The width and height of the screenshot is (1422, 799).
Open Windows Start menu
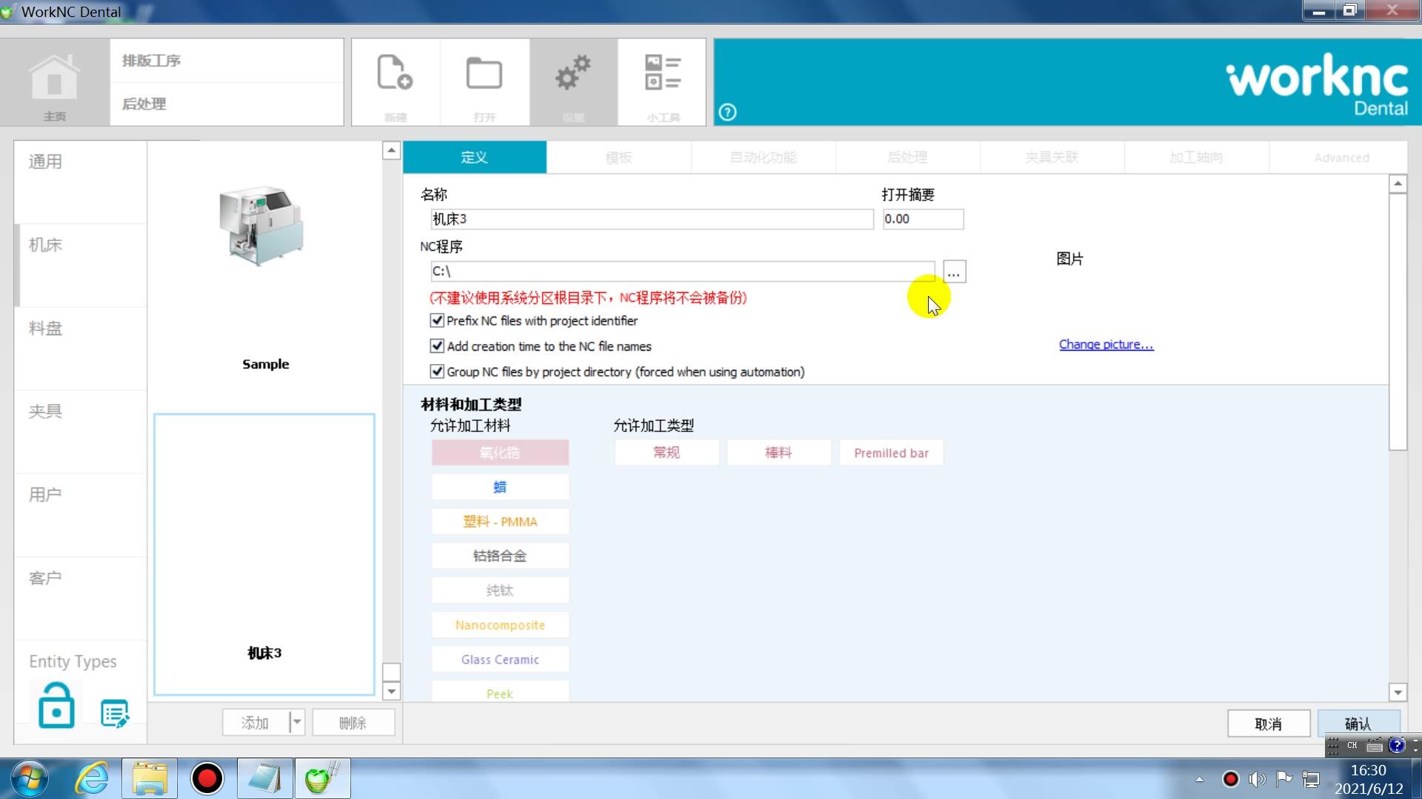30,779
